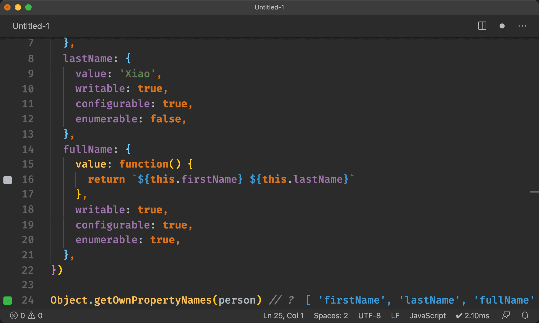
Task: Open notifications bell in status bar
Action: click(525, 315)
